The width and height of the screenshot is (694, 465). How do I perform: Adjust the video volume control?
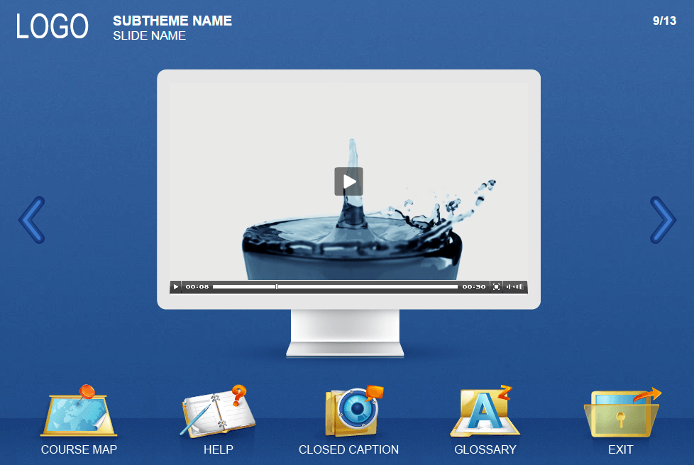pyautogui.click(x=514, y=287)
